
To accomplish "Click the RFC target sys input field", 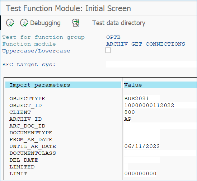I will coord(151,64).
